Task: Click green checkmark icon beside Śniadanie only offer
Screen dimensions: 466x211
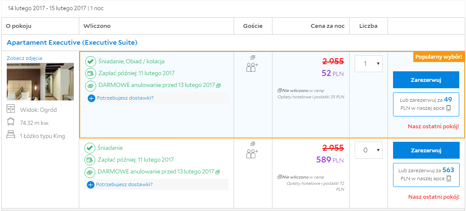Action: pyautogui.click(x=89, y=148)
